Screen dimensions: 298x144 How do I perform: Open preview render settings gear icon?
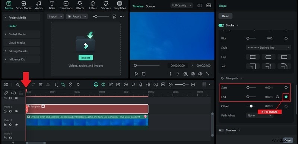185,74
